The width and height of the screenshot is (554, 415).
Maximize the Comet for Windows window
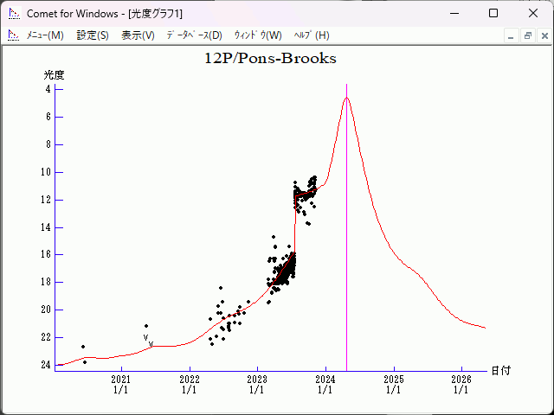(493, 13)
